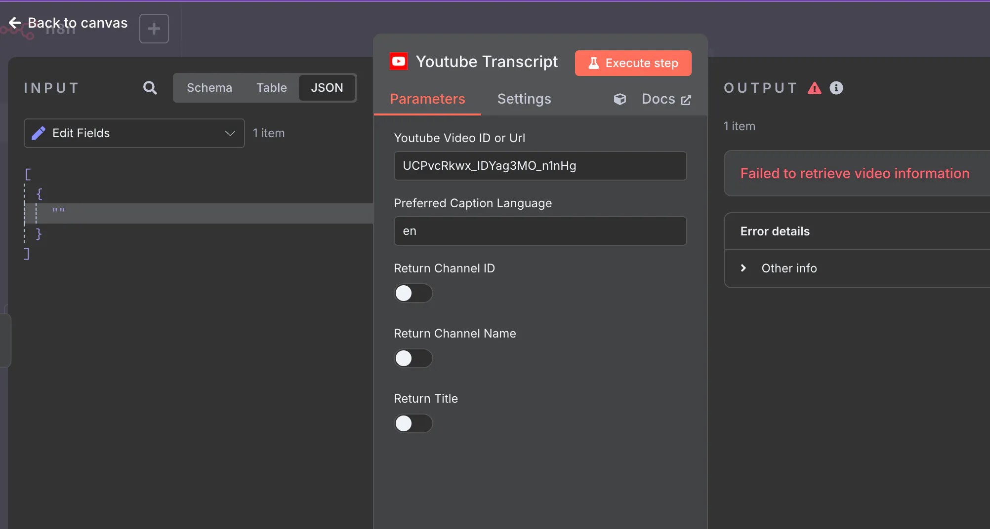Viewport: 990px width, 529px height.
Task: Click the OUTPUT panel heading
Action: tap(761, 88)
